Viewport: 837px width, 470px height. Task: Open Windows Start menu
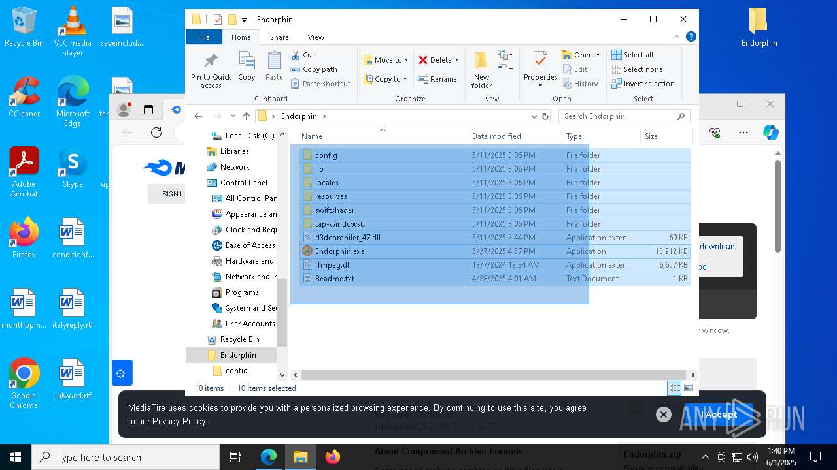point(16,457)
